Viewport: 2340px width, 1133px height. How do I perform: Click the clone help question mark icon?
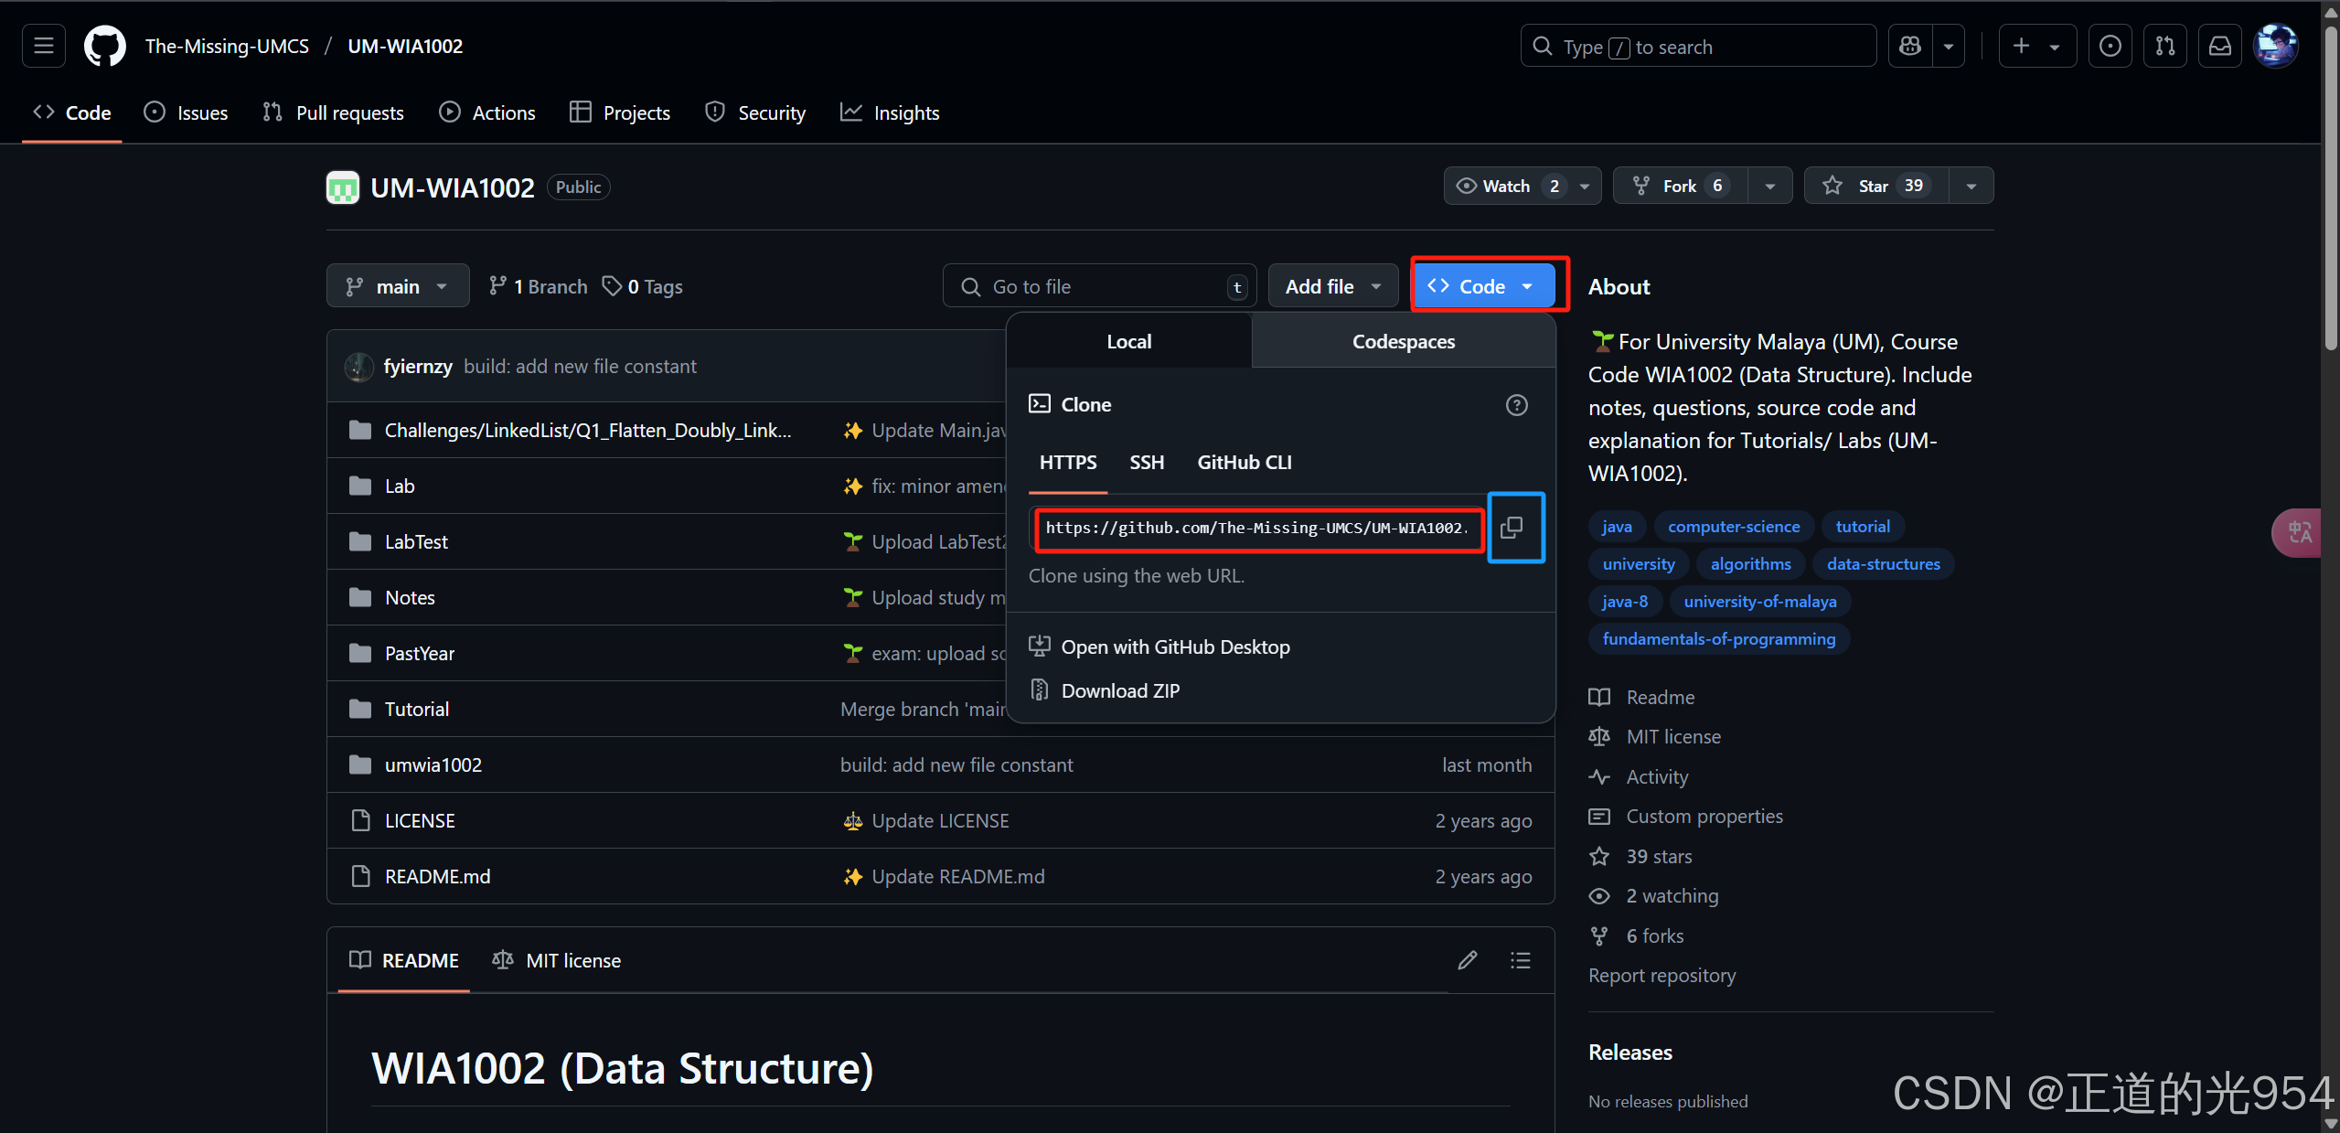coord(1516,405)
